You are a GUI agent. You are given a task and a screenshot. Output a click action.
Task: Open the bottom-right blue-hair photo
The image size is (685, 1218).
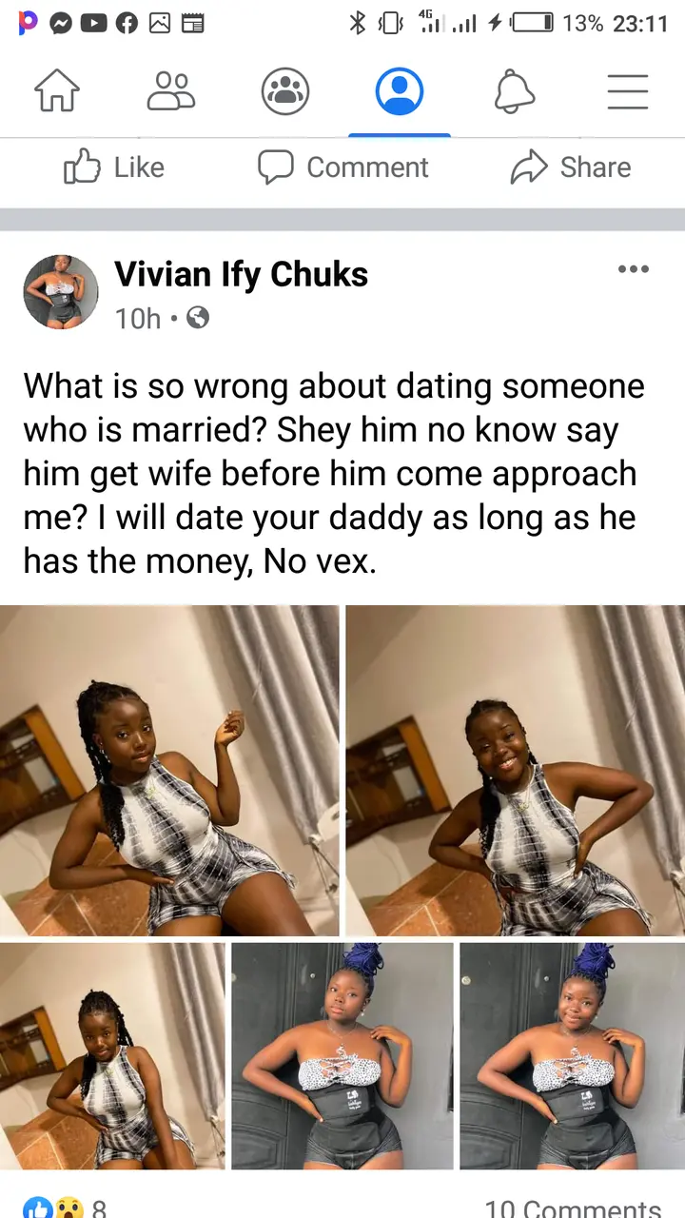[572, 1056]
